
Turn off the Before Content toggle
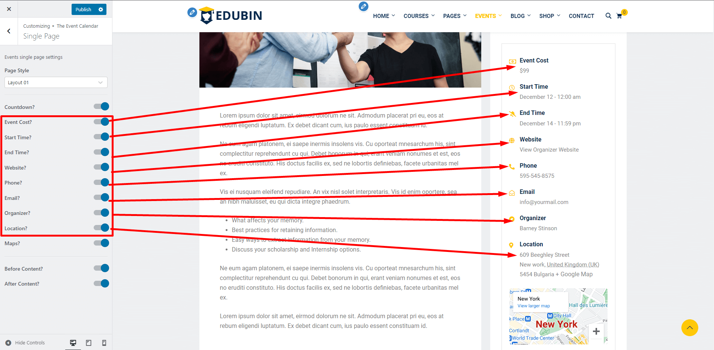tap(101, 268)
